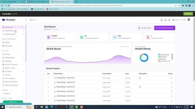The image size is (195, 109).
Task: Log out using the green Logout button
Action: tap(13, 102)
